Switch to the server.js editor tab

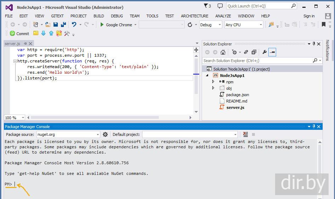(12, 44)
